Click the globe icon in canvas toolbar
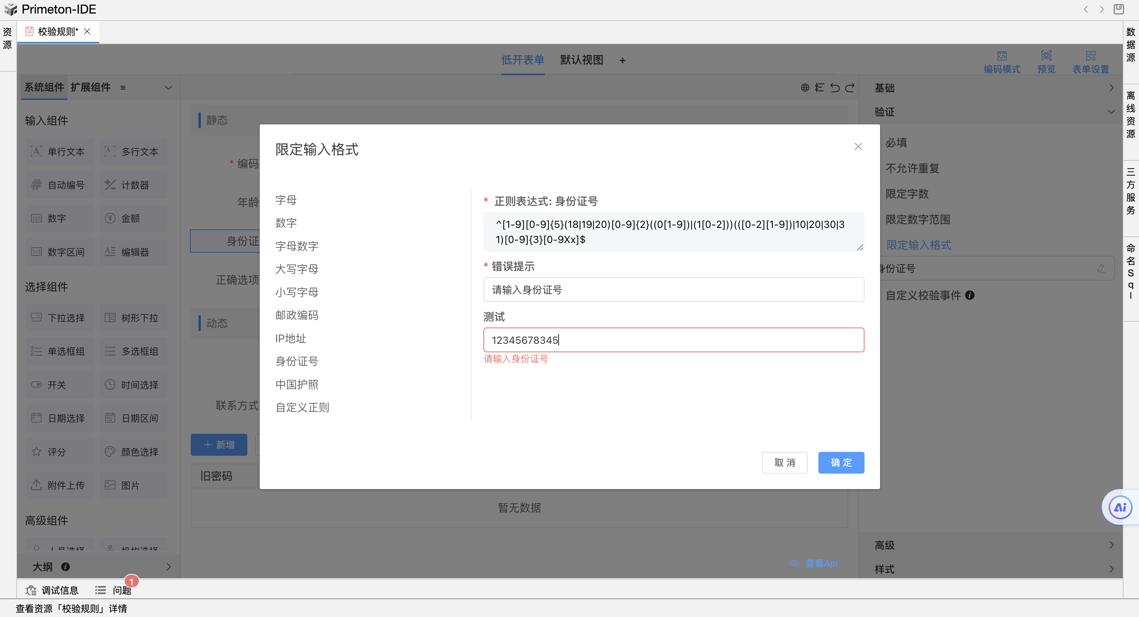The image size is (1139, 617). tap(805, 88)
